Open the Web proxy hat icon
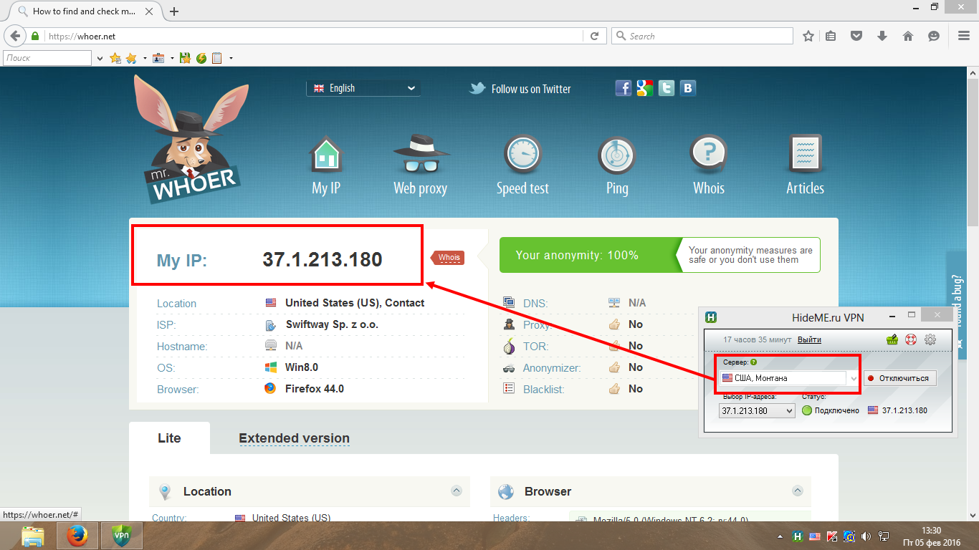Screen dimensions: 979x550 tap(421, 154)
